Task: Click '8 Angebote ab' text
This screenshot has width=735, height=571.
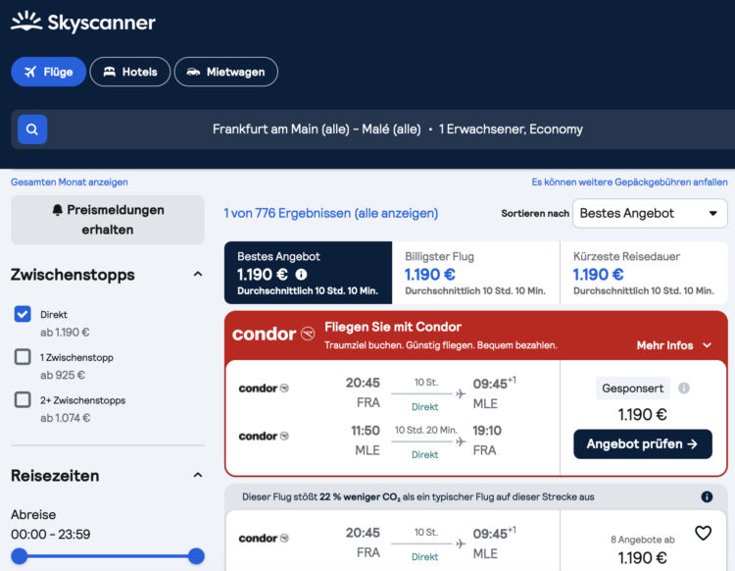Action: coord(642,540)
